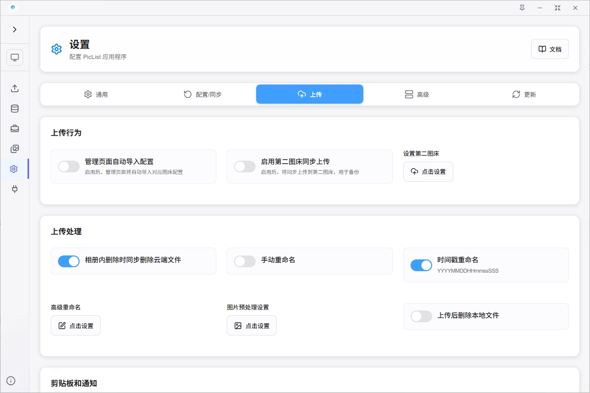Open 图片预处理设置 via 点击设置

point(251,325)
